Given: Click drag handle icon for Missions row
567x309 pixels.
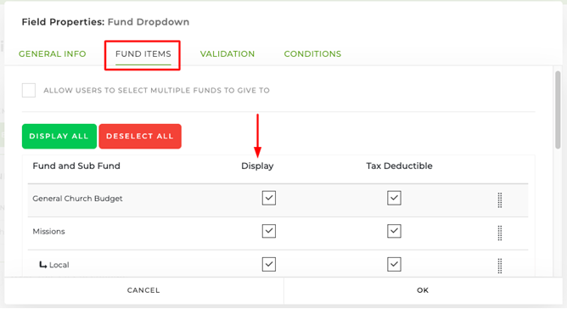Looking at the screenshot, I should [500, 233].
